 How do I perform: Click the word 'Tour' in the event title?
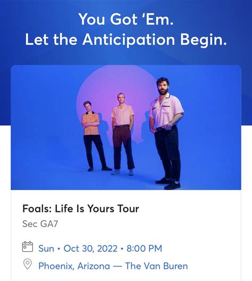click(x=128, y=209)
